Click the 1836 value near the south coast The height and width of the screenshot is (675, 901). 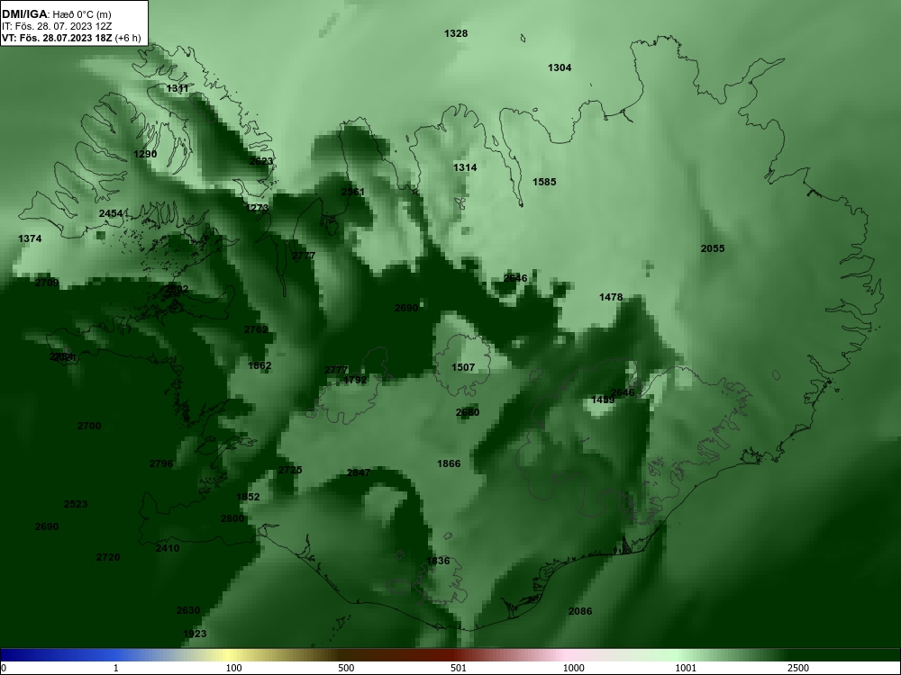tap(438, 562)
